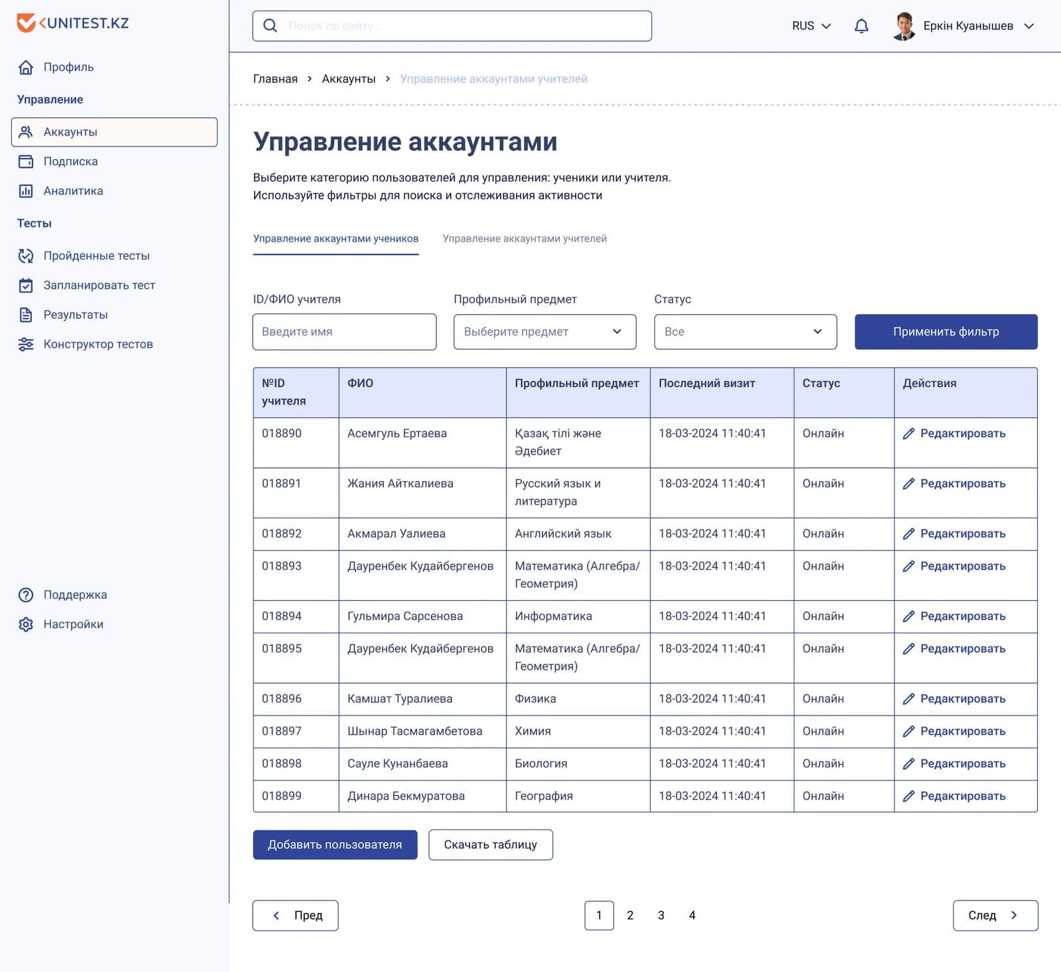
Task: Click Добавить пользователя button
Action: [335, 845]
